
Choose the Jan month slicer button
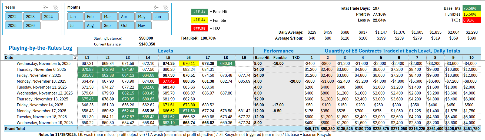[x=73, y=16]
